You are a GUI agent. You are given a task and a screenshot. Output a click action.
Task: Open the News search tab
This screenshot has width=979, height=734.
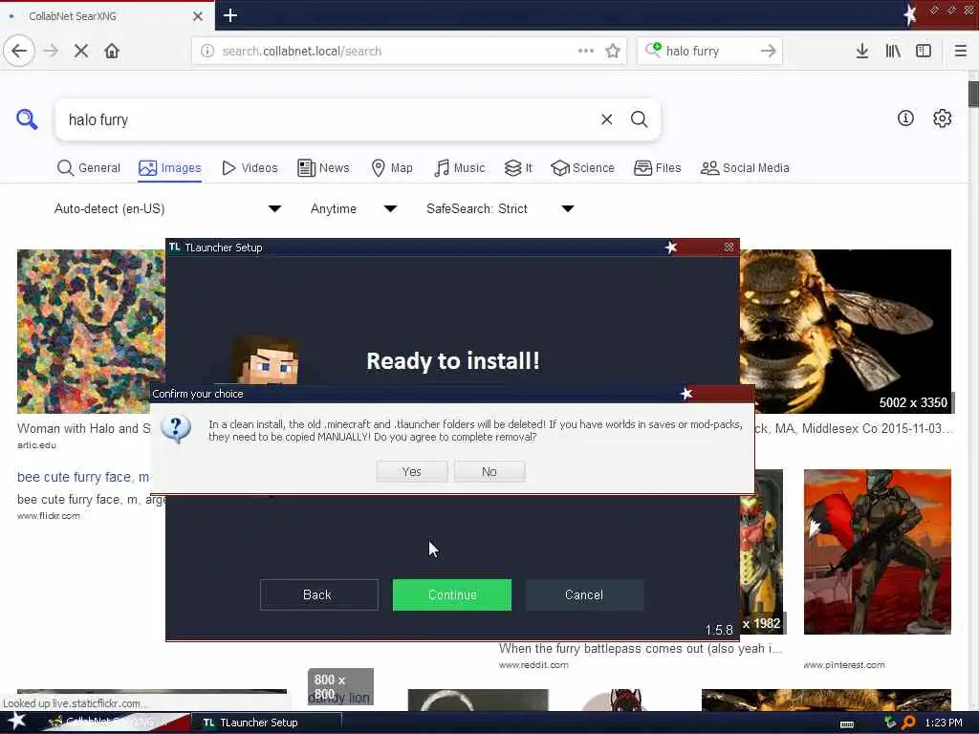(x=323, y=168)
